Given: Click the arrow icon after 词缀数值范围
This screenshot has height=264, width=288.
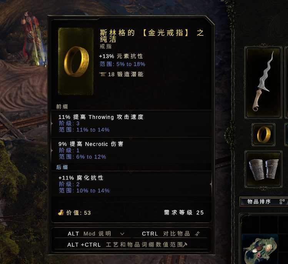Looking at the screenshot, I should click(185, 244).
